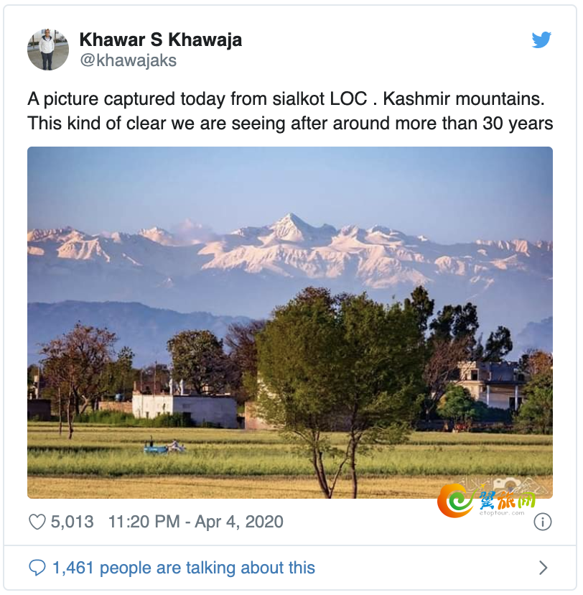Screen dimensions: 583x595
Task: Click the Twitter bird logo
Action: (x=541, y=40)
